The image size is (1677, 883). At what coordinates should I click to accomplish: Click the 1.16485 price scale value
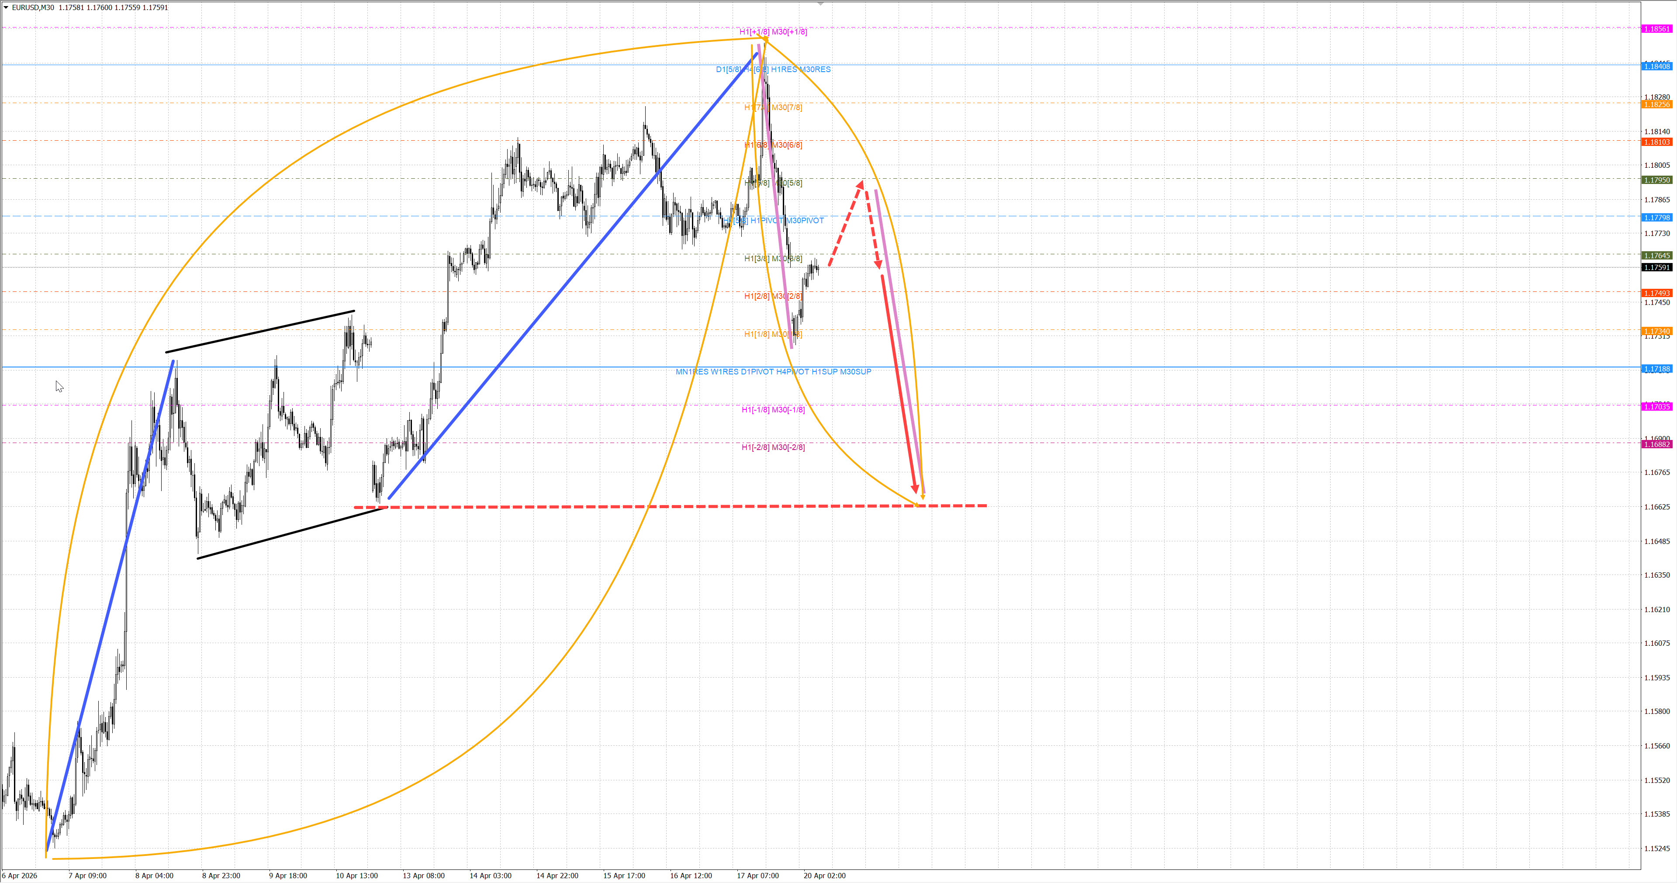coord(1657,542)
